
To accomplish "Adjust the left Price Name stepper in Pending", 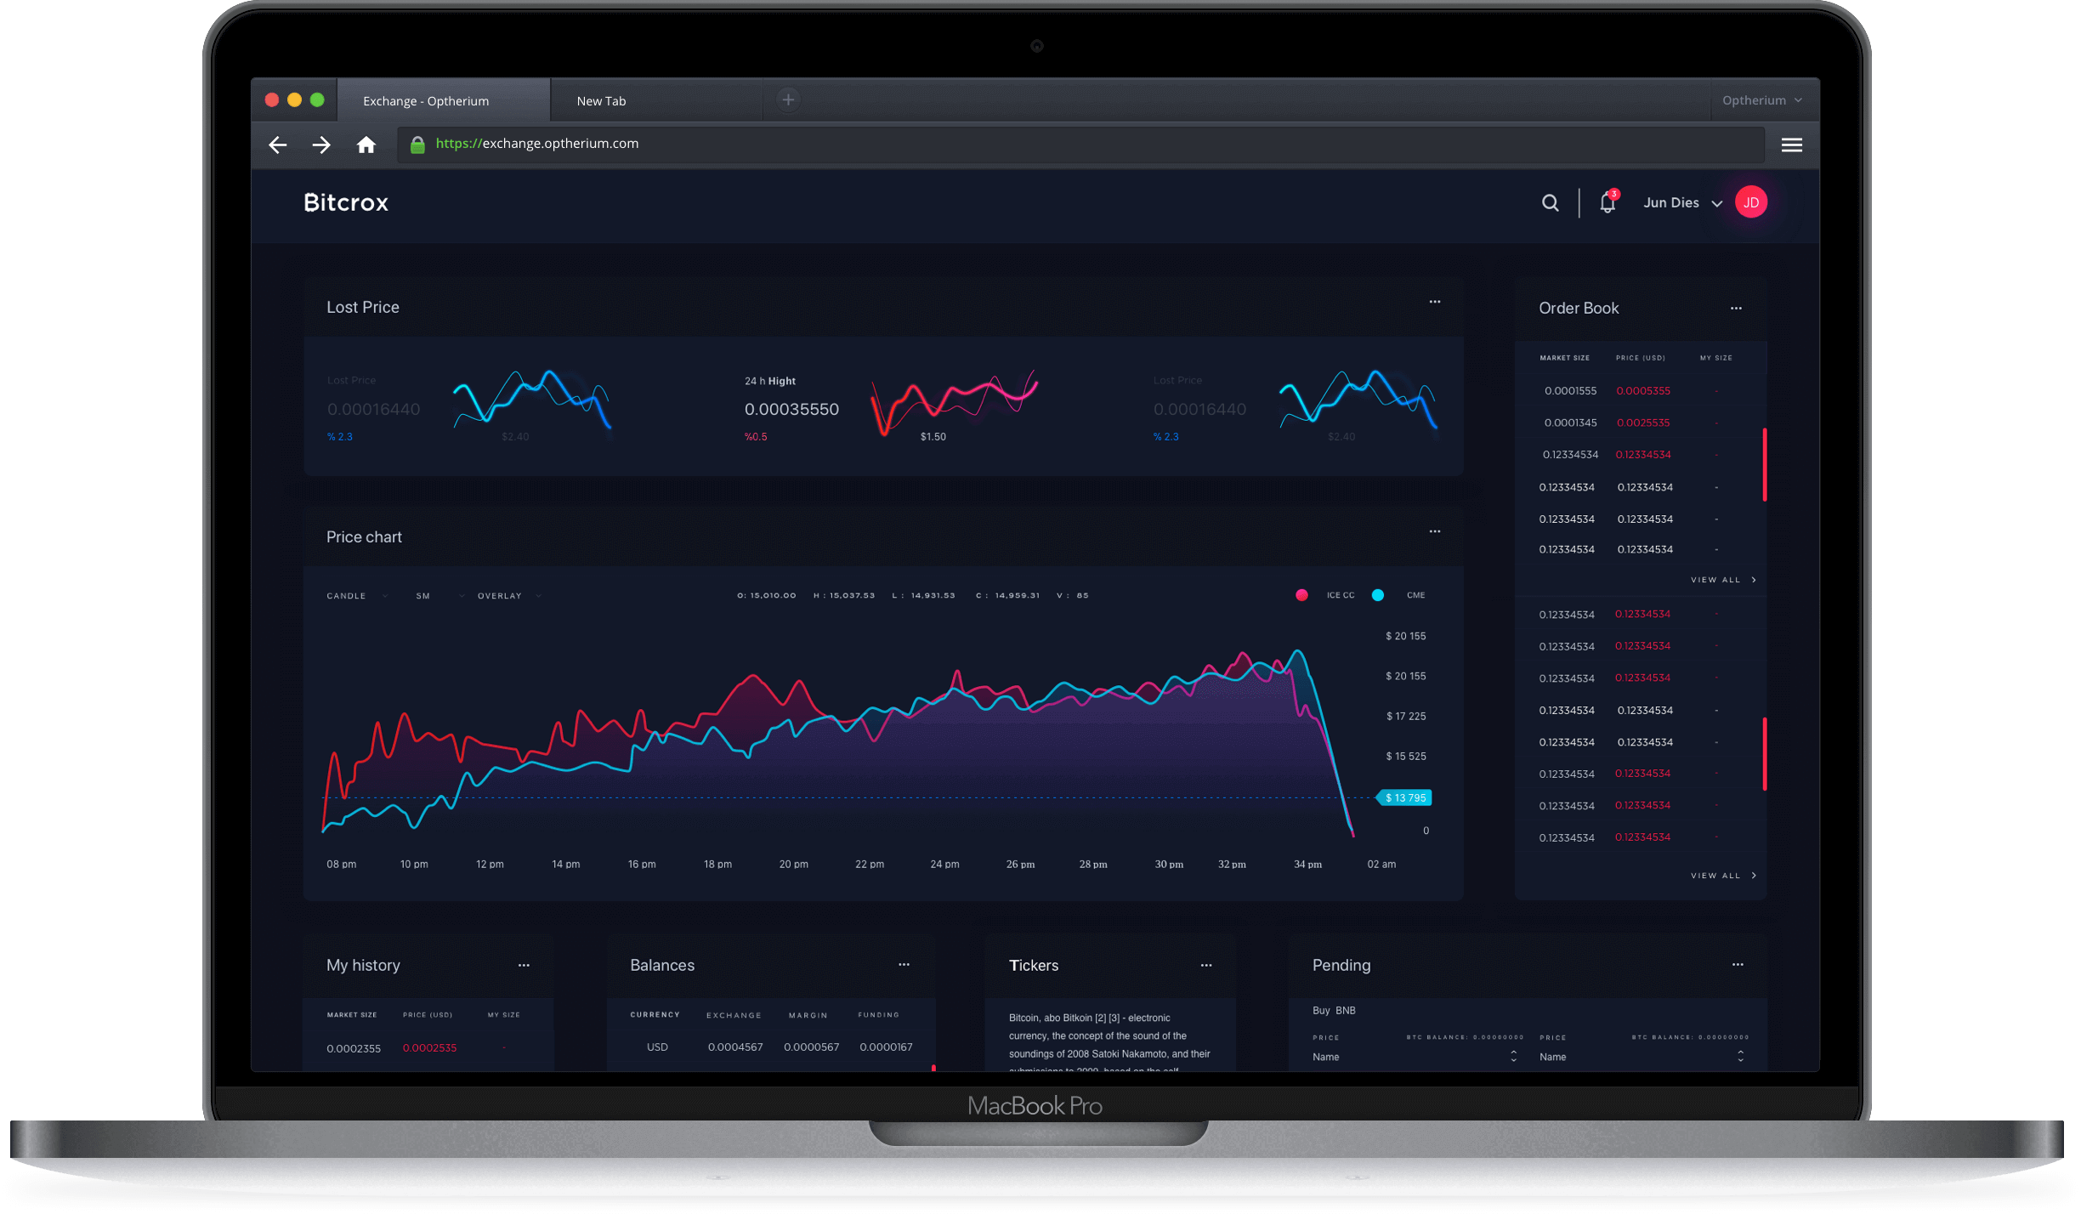I will 1514,1056.
